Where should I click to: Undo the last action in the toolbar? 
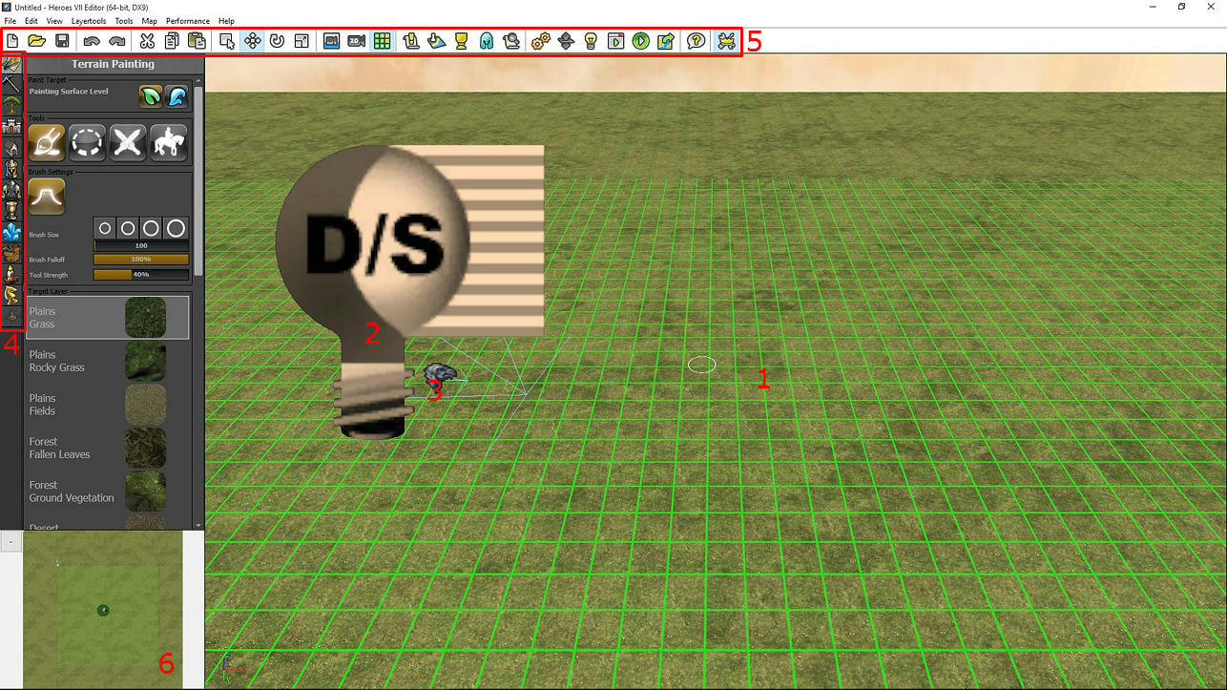[x=92, y=41]
